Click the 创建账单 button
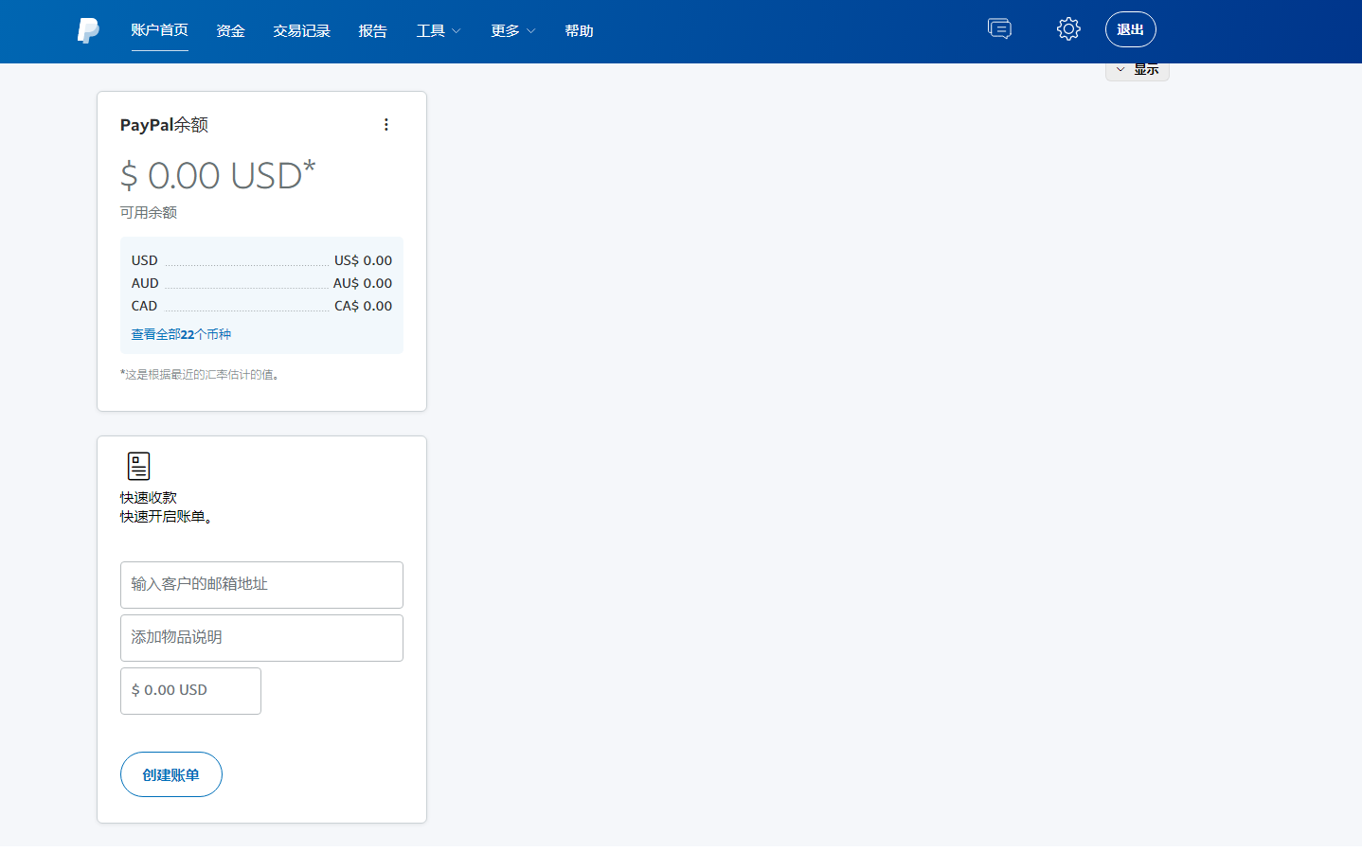The height and width of the screenshot is (852, 1362). pos(171,774)
